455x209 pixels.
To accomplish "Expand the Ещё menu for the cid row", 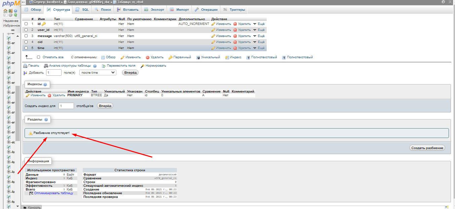I will click(x=259, y=42).
